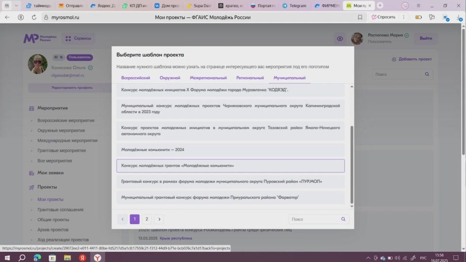Click the Молодёжь России logo

pos(38,38)
